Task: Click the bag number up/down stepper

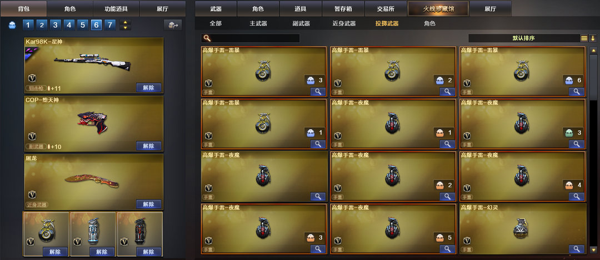Action: click(125, 25)
